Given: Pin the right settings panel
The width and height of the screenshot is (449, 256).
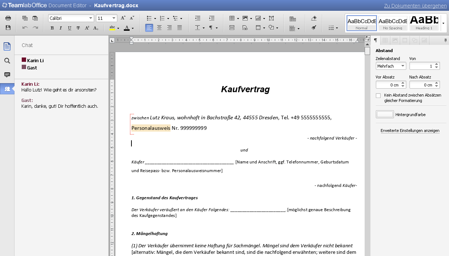Looking at the screenshot, I should coord(445,40).
